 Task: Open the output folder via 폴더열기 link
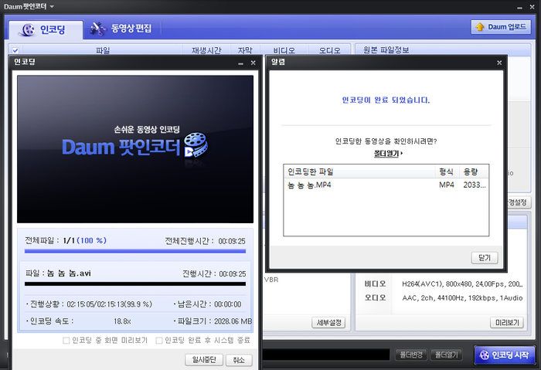[388, 154]
